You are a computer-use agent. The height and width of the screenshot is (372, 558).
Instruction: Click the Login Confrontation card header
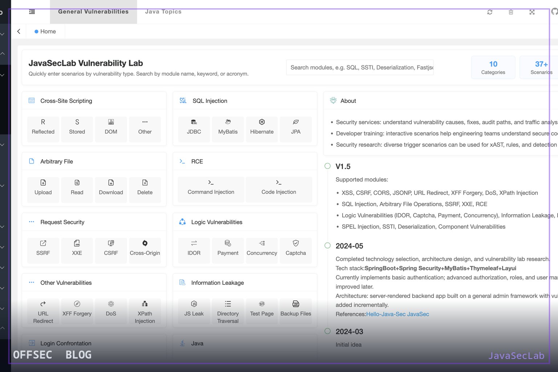pos(94,344)
